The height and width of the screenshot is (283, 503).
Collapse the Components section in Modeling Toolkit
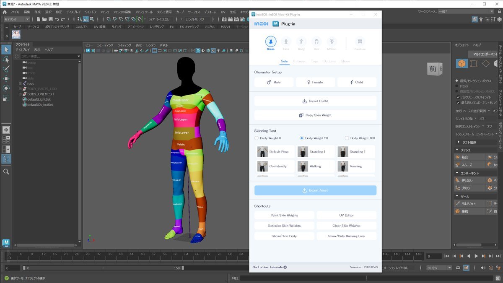pyautogui.click(x=458, y=173)
